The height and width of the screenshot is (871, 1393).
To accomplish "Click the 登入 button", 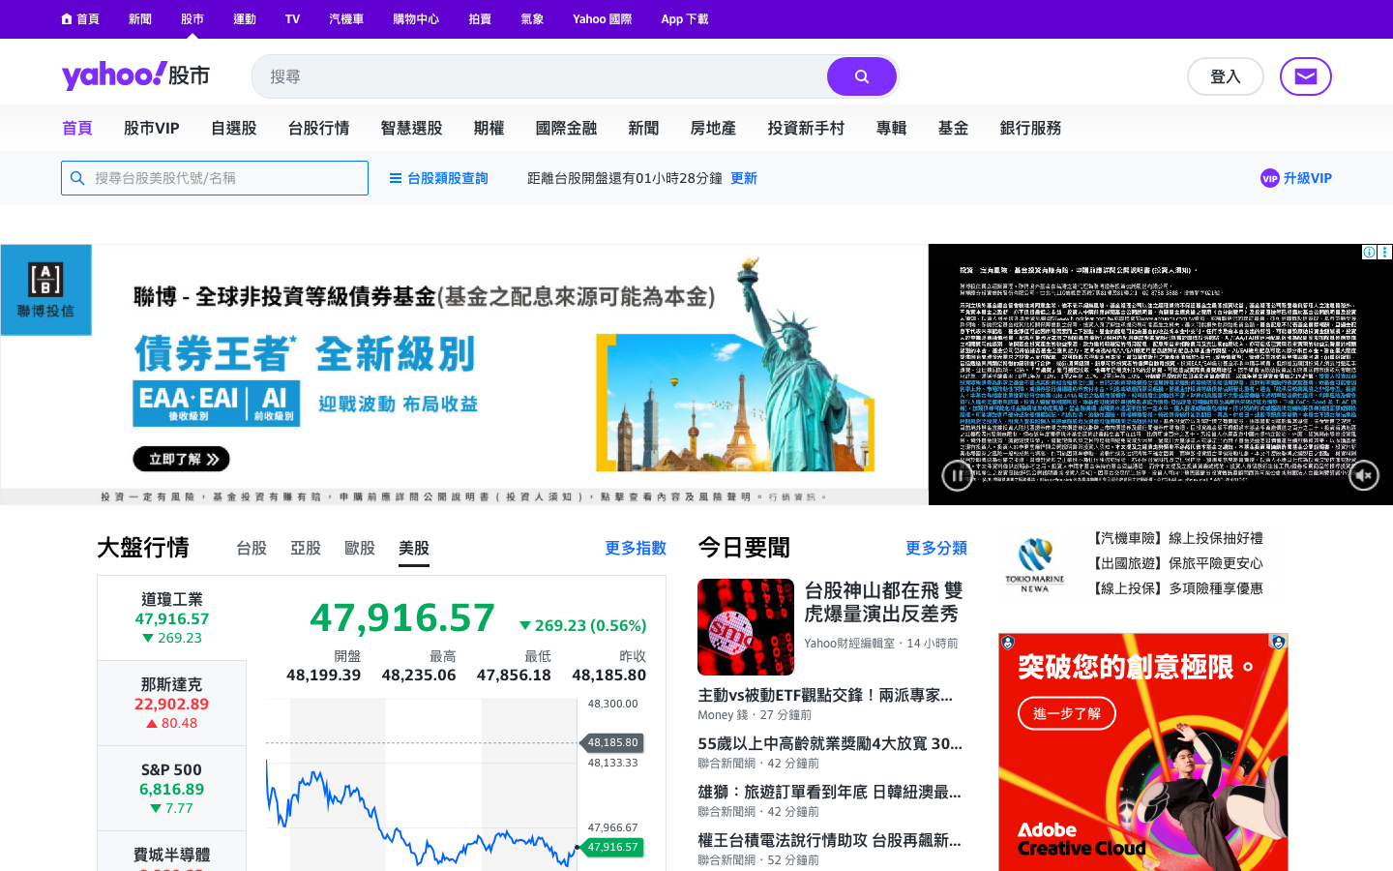I will (1226, 76).
